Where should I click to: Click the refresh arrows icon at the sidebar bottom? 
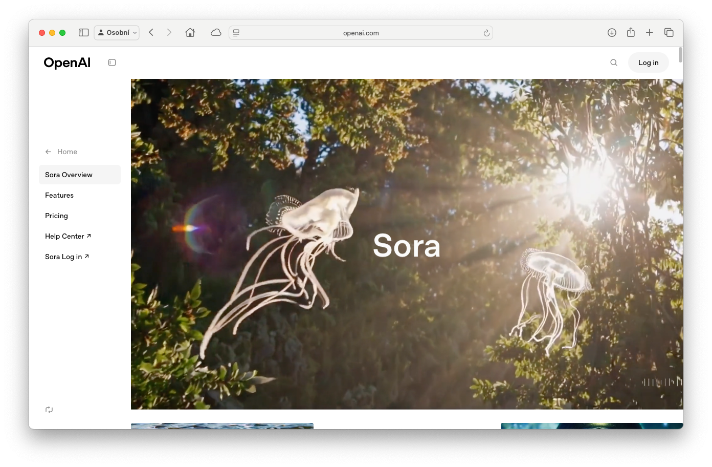pos(49,410)
